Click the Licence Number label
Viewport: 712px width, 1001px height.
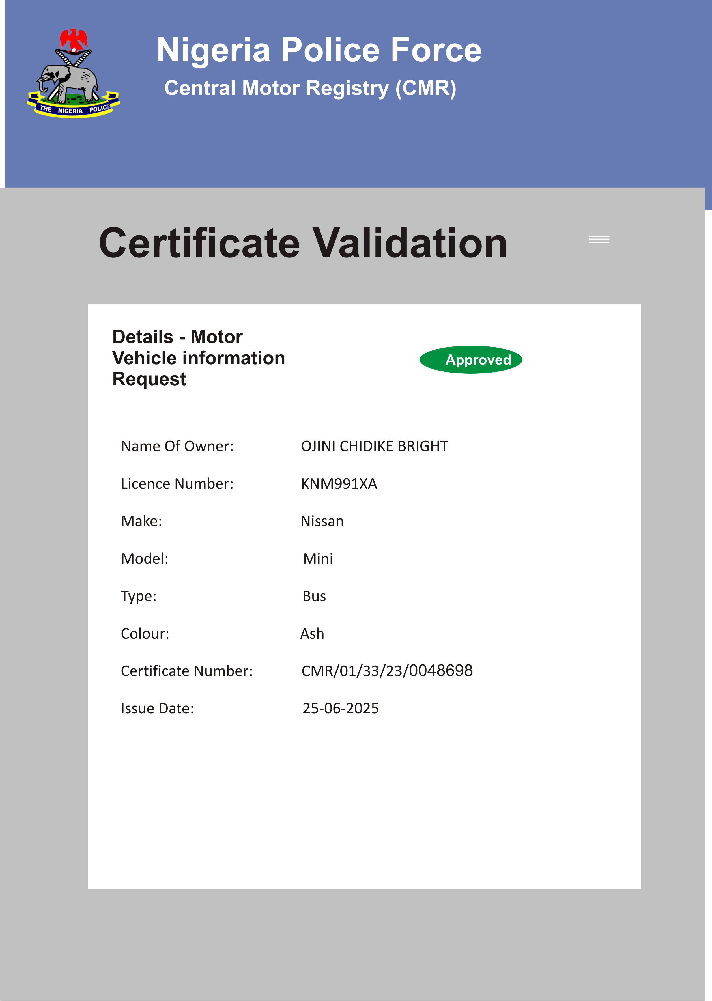[177, 484]
